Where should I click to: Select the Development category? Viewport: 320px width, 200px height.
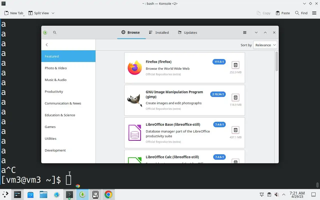pyautogui.click(x=68, y=150)
